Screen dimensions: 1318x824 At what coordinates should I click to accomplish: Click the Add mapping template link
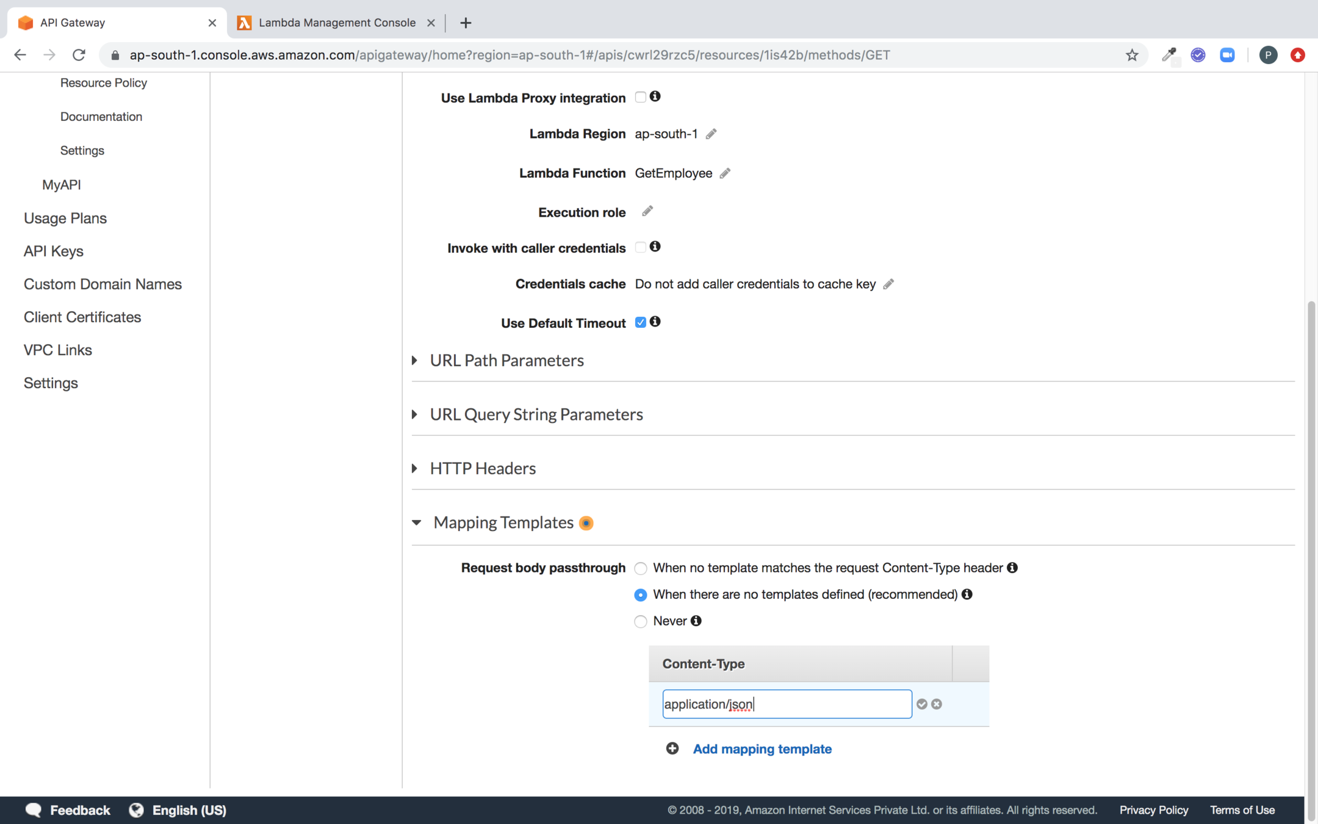pyautogui.click(x=762, y=749)
